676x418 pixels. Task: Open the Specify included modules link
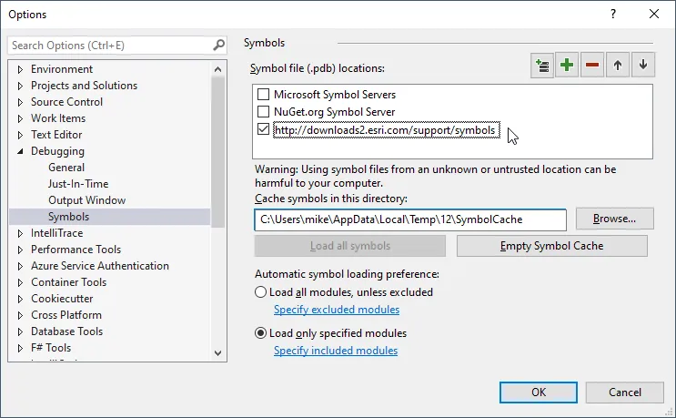336,351
